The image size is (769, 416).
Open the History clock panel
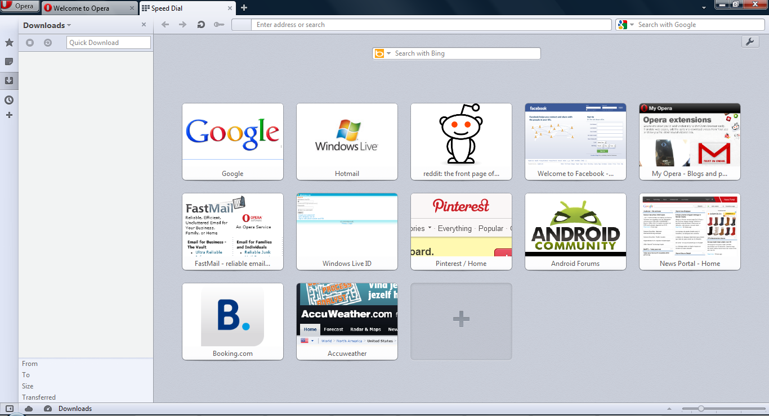tap(9, 100)
